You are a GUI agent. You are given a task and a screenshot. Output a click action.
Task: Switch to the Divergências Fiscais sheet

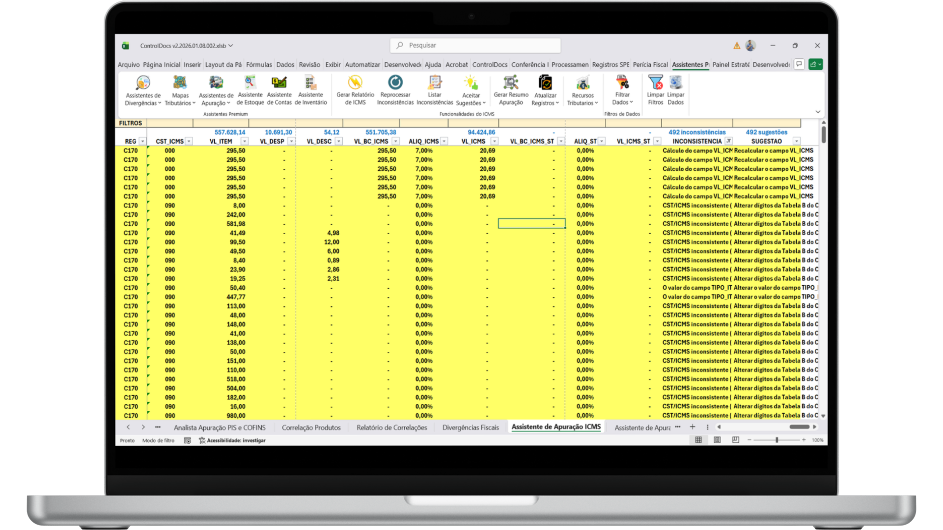click(470, 427)
